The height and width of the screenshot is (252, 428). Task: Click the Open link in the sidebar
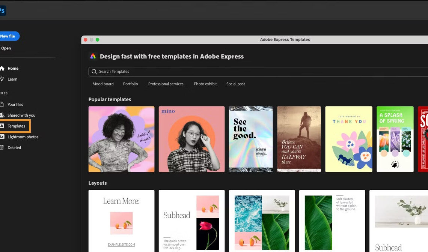click(6, 48)
